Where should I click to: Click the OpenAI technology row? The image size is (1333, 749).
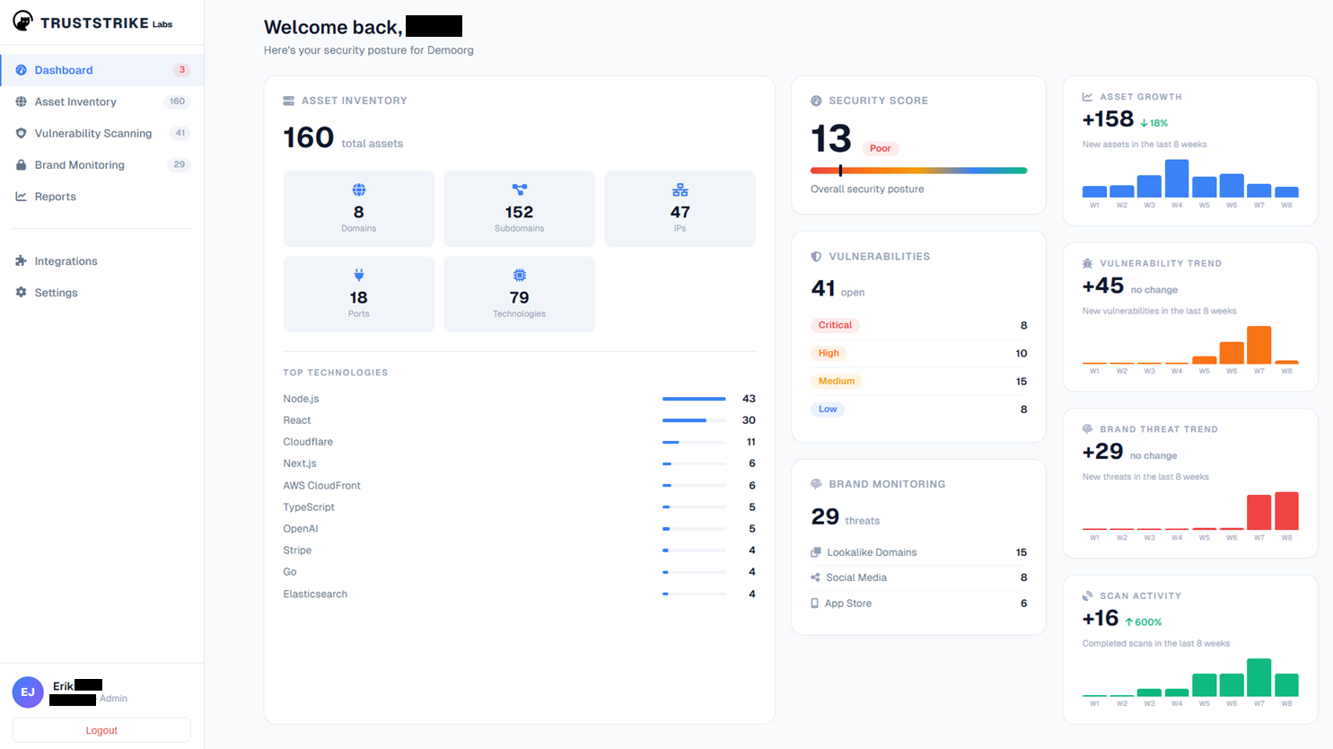519,528
